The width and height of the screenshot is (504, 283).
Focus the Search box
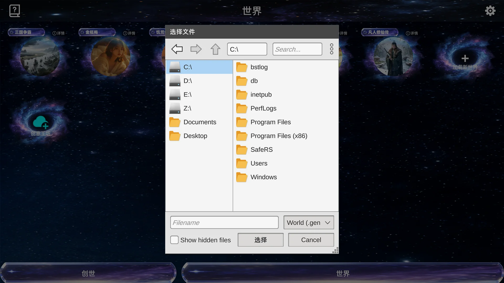297,49
